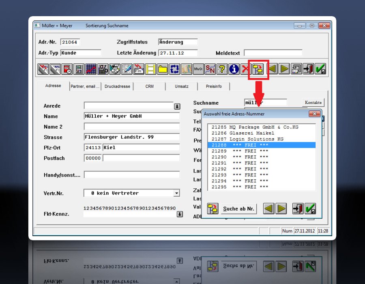Click the exit door icon in main toolbar
The height and width of the screenshot is (284, 365).
[x=308, y=69]
